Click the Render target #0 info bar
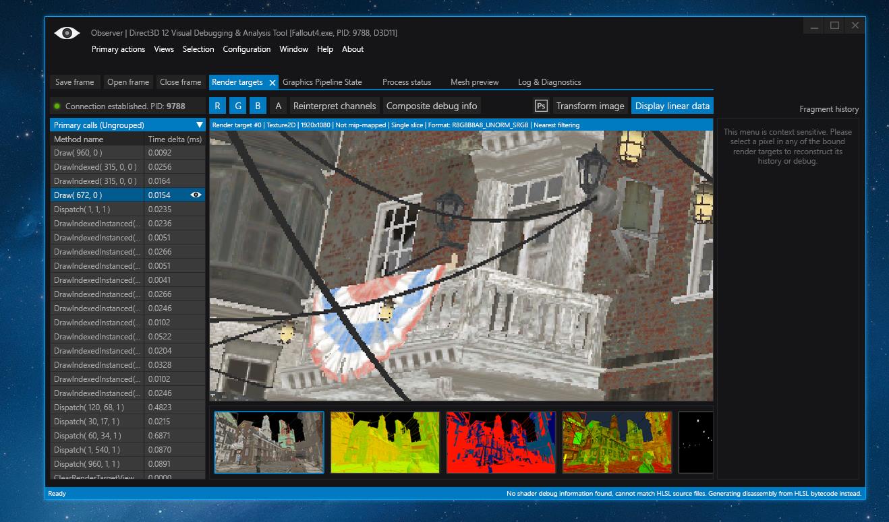Image resolution: width=889 pixels, height=522 pixels. tap(461, 125)
